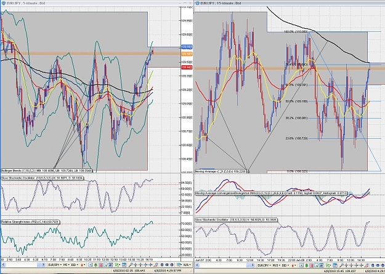The height and width of the screenshot is (274, 385).
Task: Click the magnifier-chart icon after the red square in right toolbar
Action: coord(317,265)
